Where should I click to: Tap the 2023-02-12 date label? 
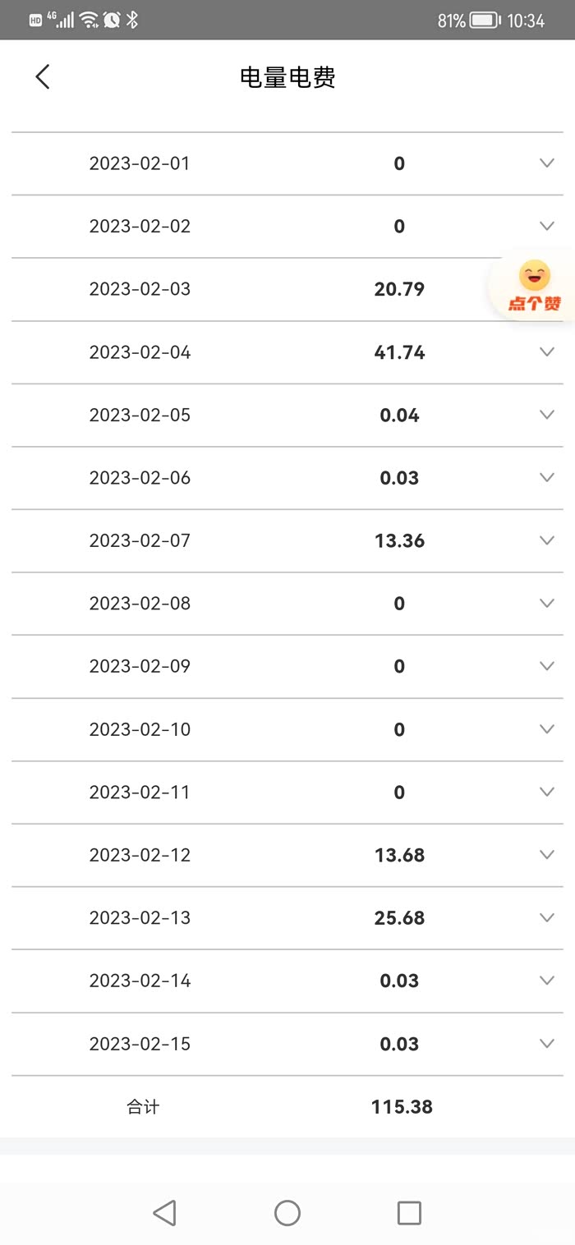tap(140, 855)
